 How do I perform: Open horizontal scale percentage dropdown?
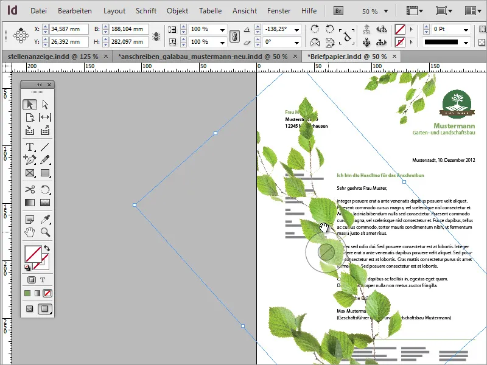click(x=222, y=30)
